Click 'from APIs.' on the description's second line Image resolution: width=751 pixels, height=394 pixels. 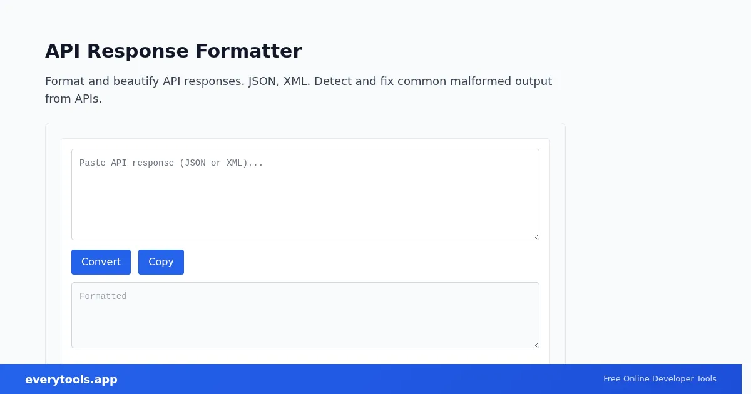(x=73, y=99)
